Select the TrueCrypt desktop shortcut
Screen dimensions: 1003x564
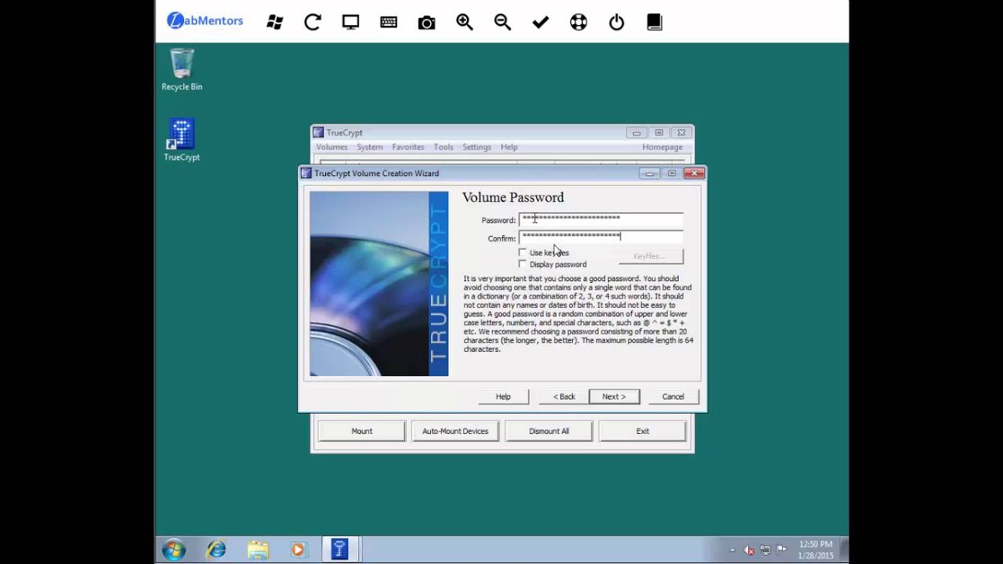coord(181,140)
